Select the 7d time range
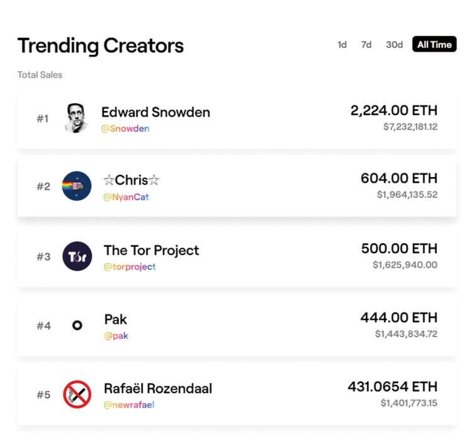The image size is (472, 441). [366, 45]
